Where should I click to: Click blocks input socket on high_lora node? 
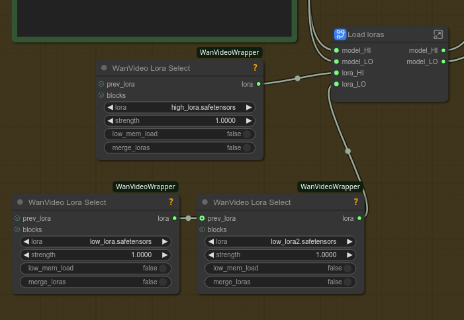click(101, 95)
